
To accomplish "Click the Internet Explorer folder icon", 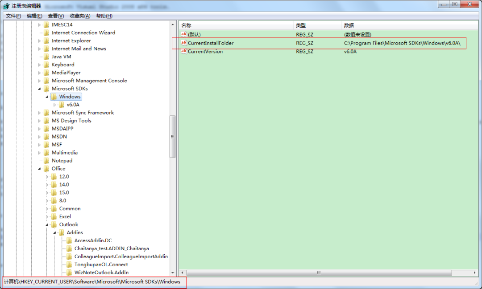I will (46, 41).
